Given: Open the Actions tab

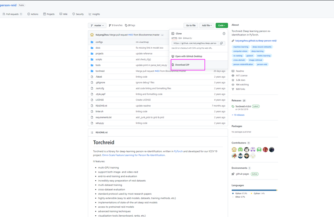Looking at the screenshot, I should click(x=33, y=14).
